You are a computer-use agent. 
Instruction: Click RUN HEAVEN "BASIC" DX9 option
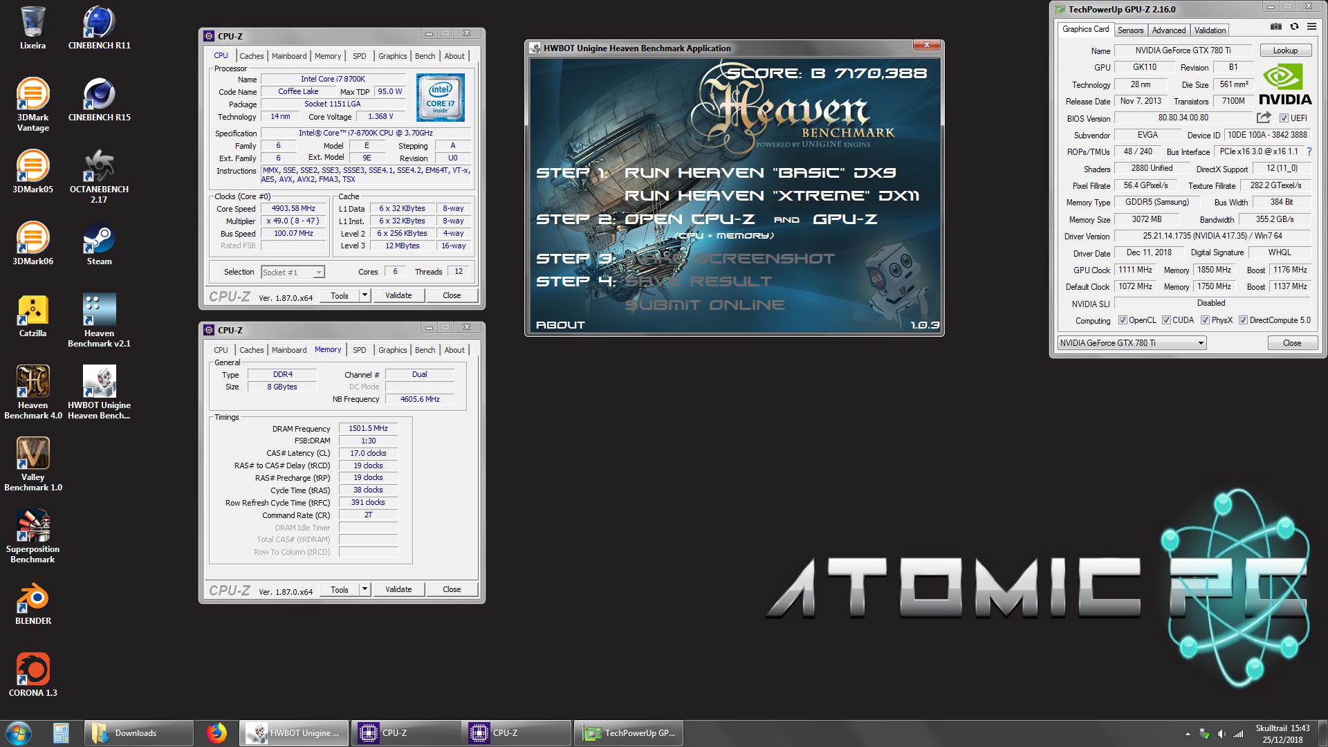[x=760, y=173]
